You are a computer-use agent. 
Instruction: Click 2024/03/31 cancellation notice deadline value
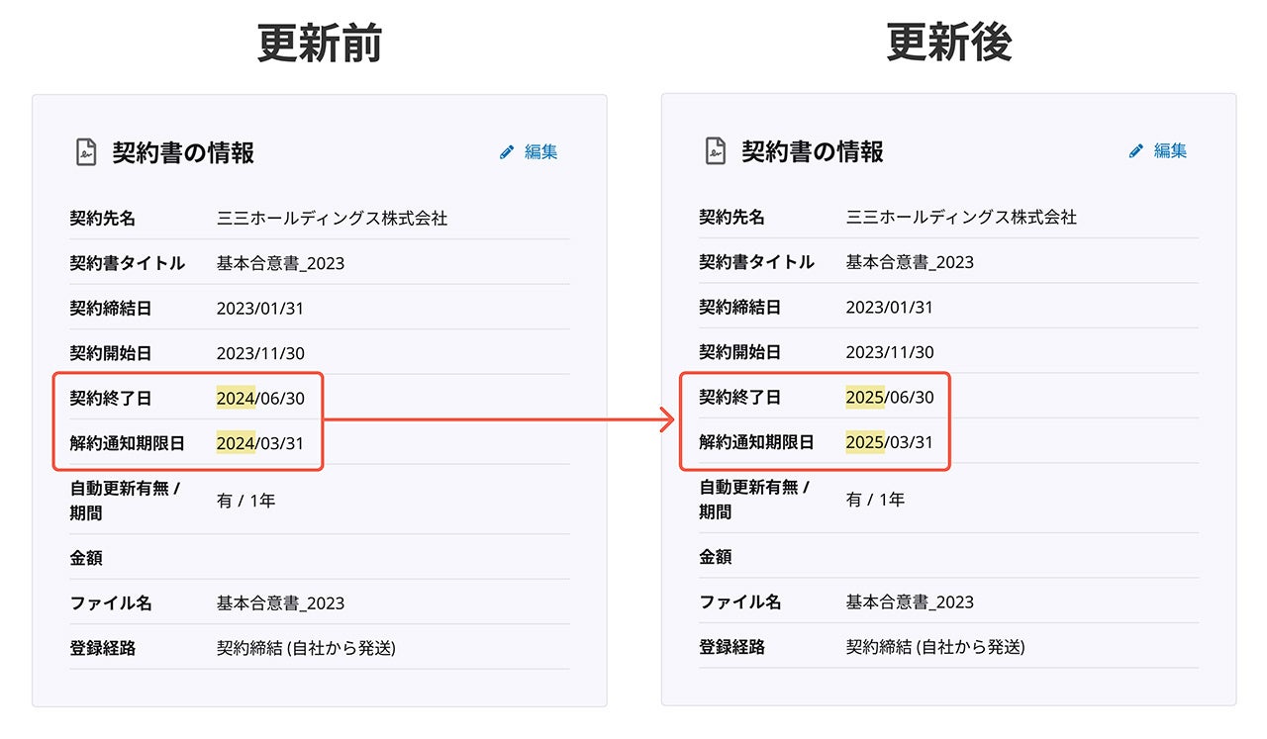(260, 442)
